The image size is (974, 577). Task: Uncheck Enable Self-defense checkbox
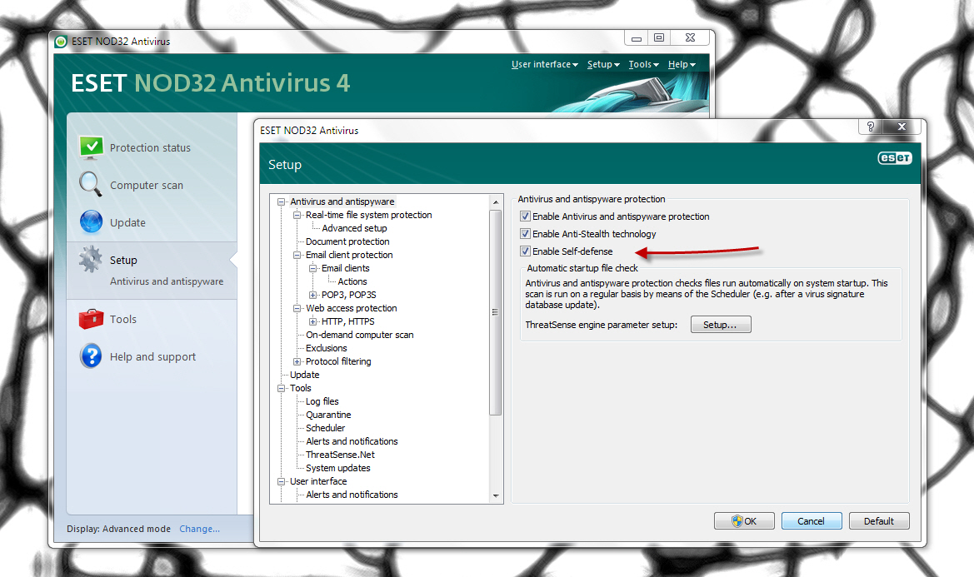[x=526, y=251]
